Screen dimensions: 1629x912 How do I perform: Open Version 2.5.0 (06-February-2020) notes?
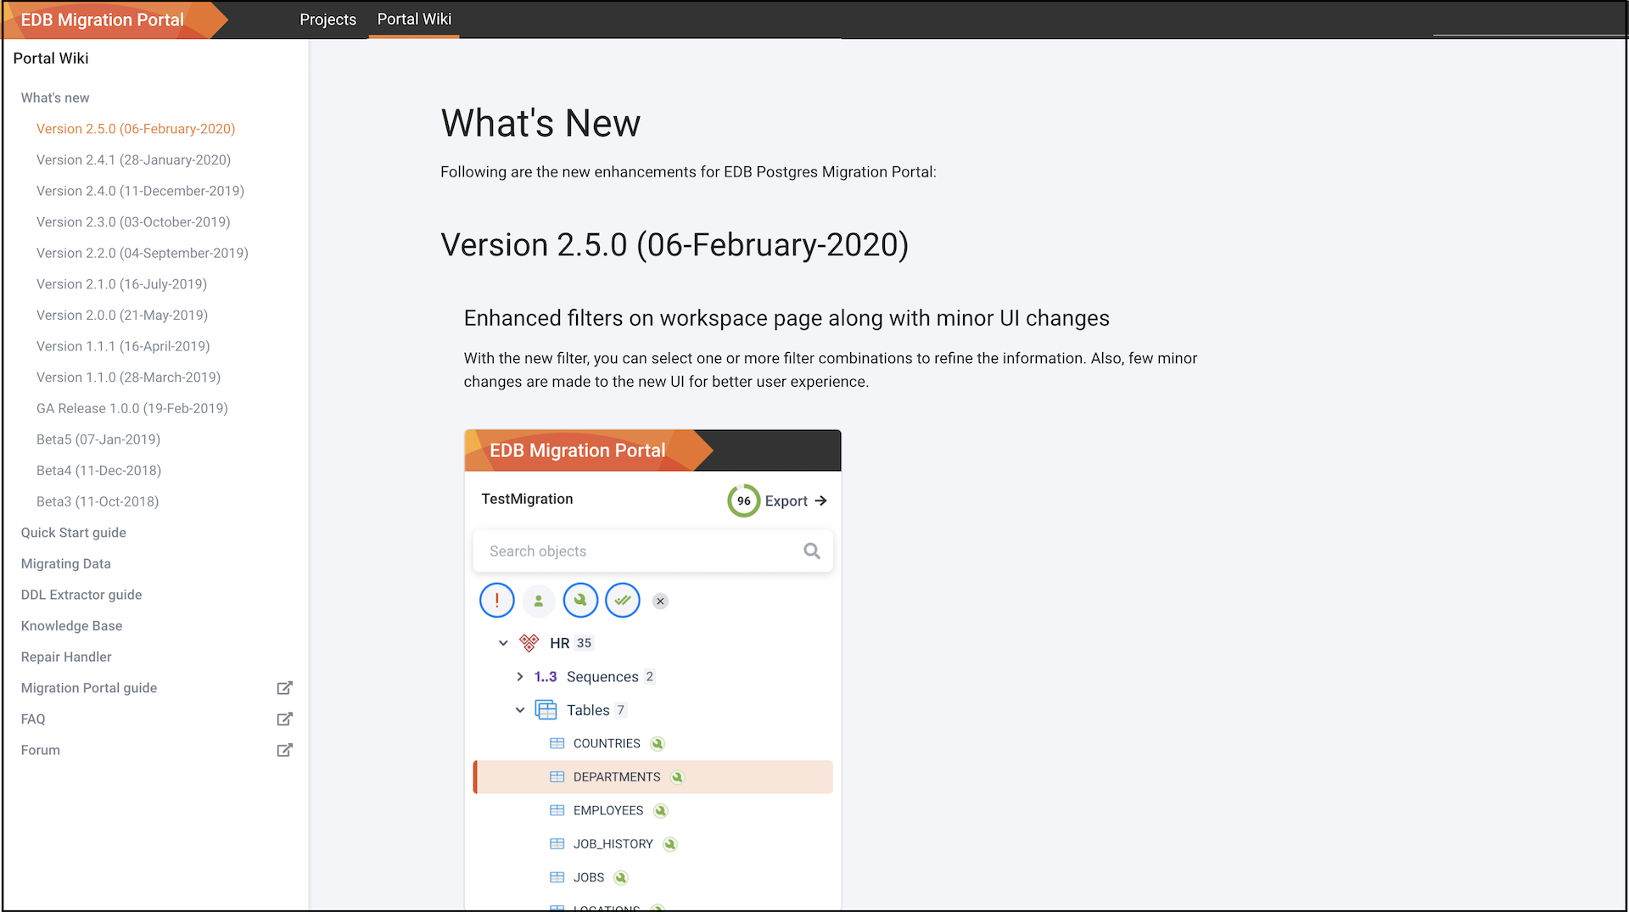[x=136, y=129]
